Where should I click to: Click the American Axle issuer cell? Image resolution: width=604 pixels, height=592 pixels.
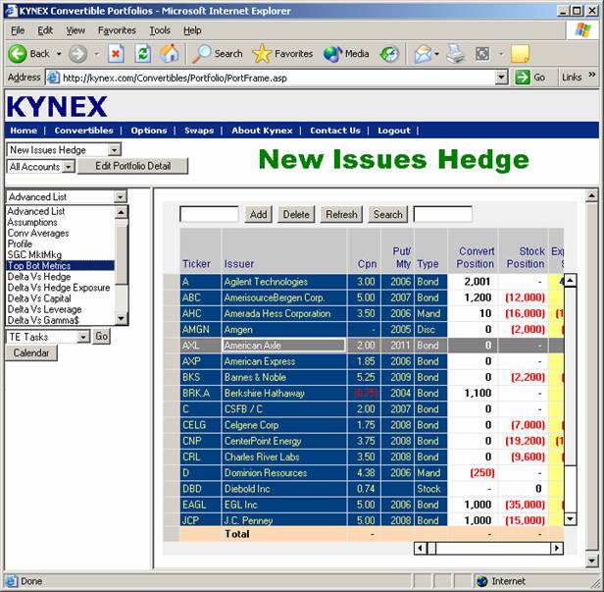click(x=284, y=346)
